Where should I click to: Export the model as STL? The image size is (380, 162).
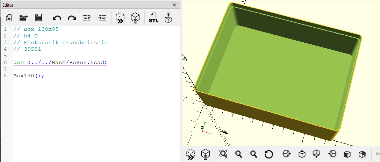tap(154, 18)
